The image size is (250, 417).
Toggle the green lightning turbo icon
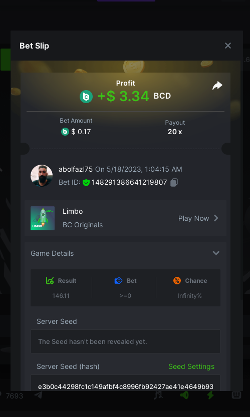tap(210, 395)
